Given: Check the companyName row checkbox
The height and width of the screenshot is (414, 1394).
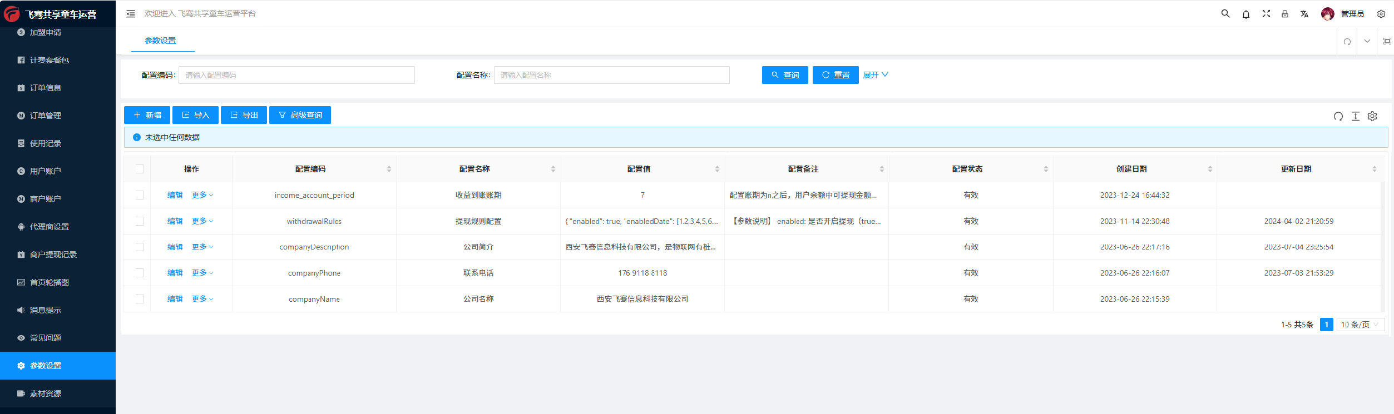Looking at the screenshot, I should click(x=140, y=299).
